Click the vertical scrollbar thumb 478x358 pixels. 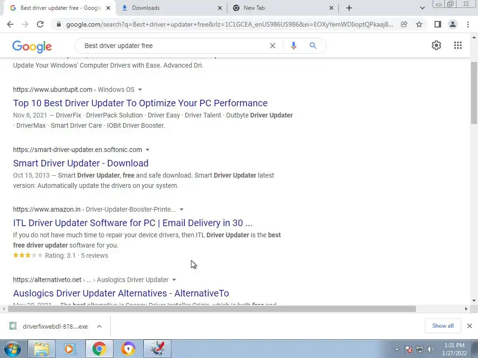pyautogui.click(x=474, y=93)
